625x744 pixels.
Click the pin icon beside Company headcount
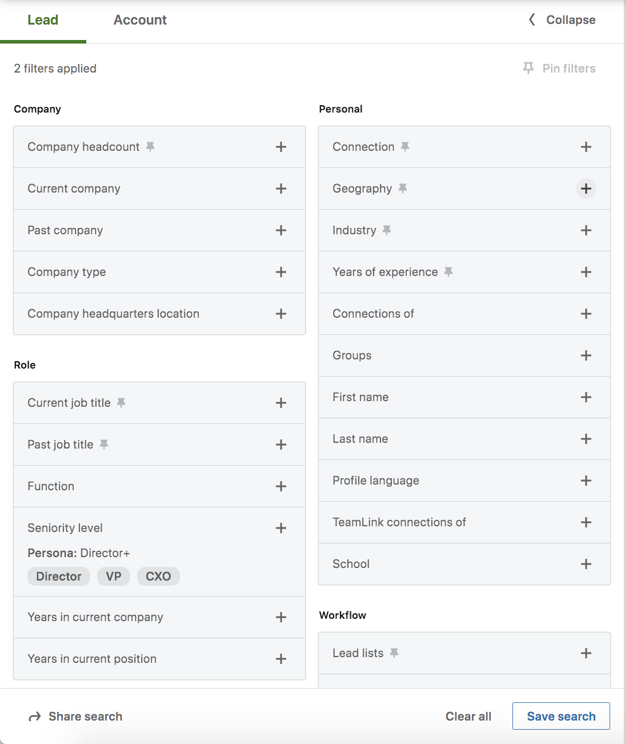(150, 147)
